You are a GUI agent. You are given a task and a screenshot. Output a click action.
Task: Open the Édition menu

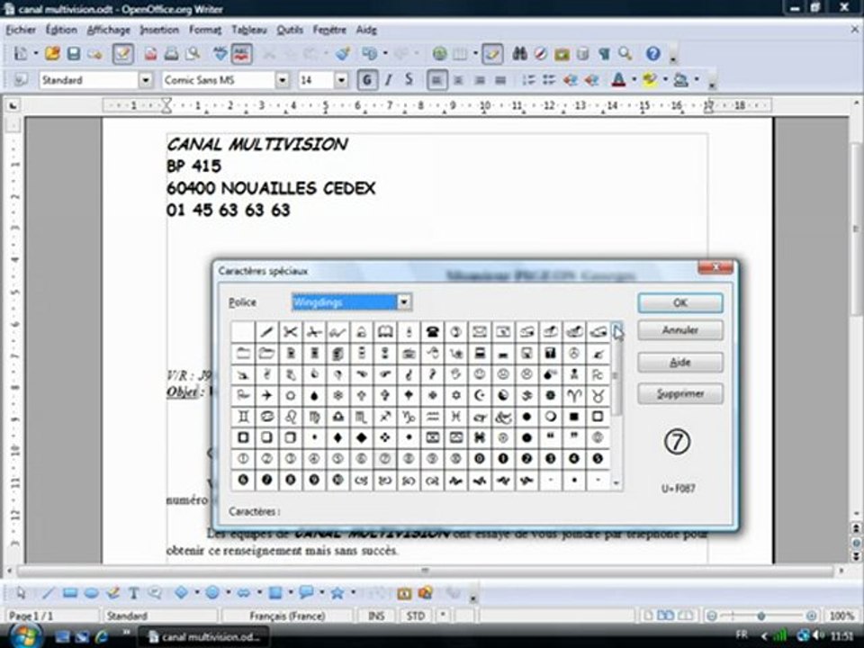(60, 30)
